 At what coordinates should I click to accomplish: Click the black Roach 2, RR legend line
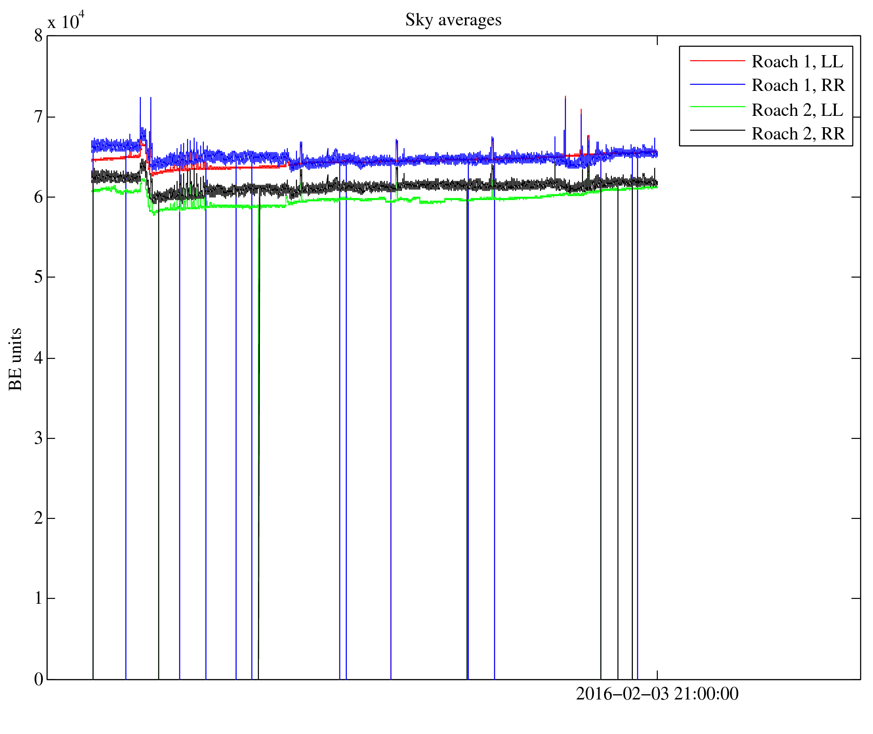pos(717,130)
